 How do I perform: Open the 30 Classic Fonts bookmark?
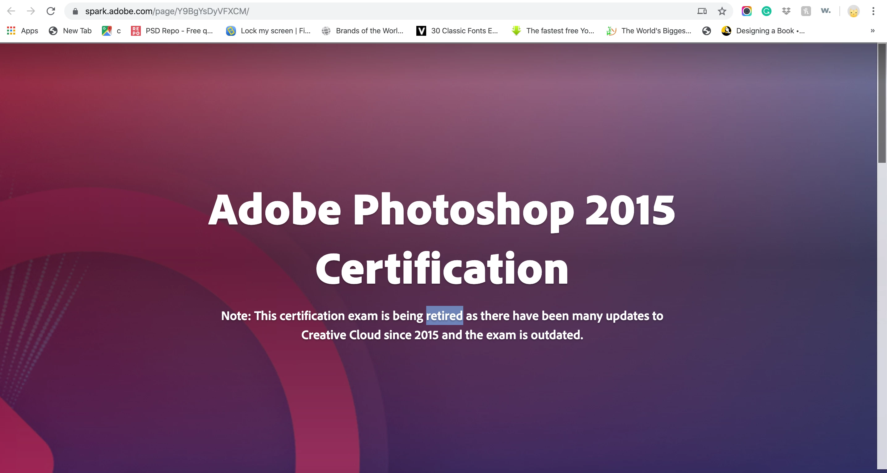(457, 31)
